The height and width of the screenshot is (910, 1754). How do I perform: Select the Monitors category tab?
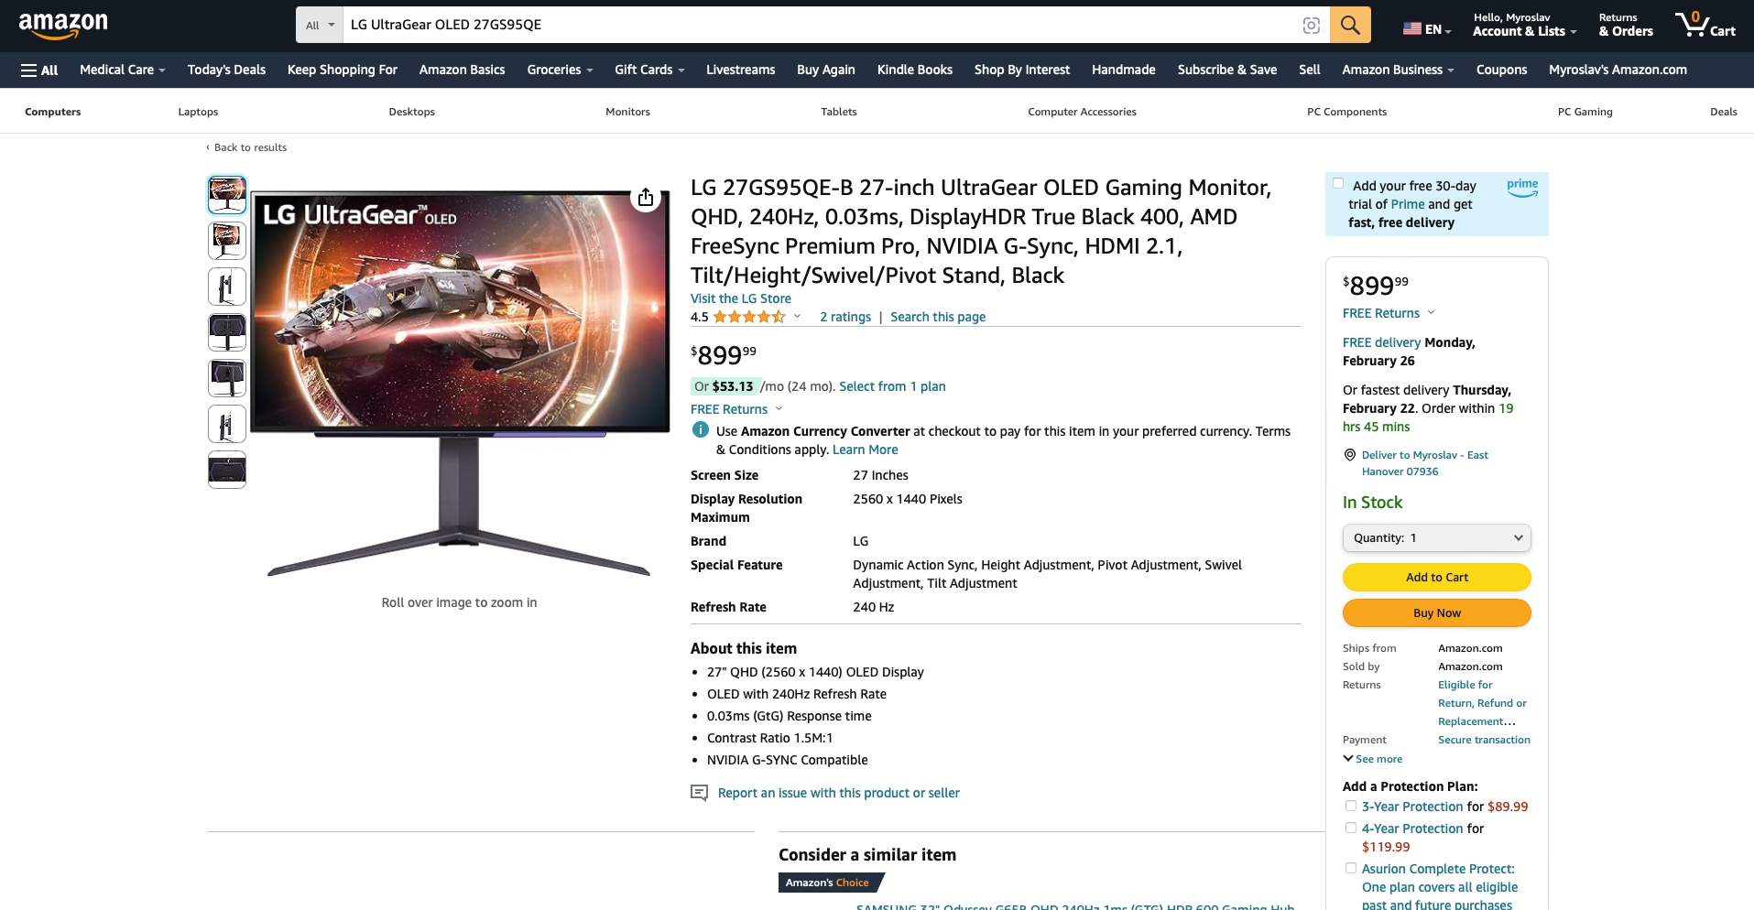[627, 112]
